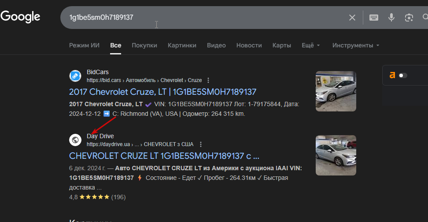428x222 pixels.
Task: Switch to Режим ИИ tab
Action: pyautogui.click(x=84, y=46)
